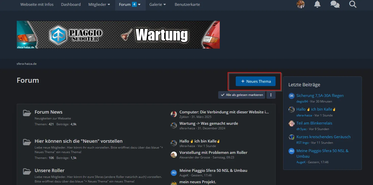
Task: Click degio94's DE avatar in Letzte Beiträge
Action: click(x=292, y=96)
